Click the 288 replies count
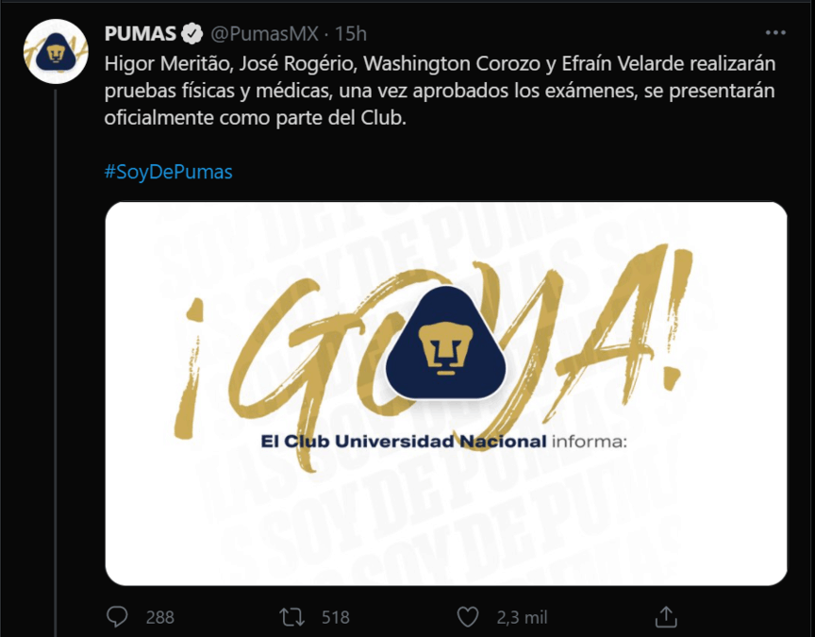815x637 pixels. tap(159, 617)
